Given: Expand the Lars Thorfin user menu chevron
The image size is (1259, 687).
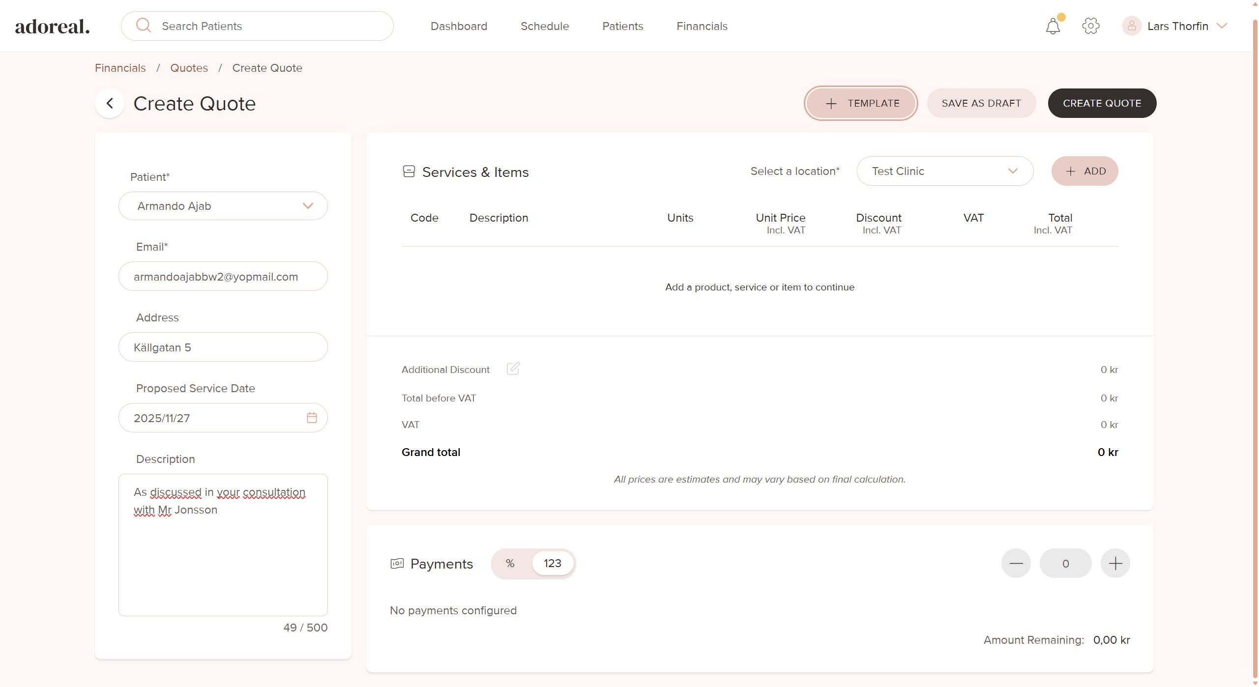Looking at the screenshot, I should [x=1222, y=26].
